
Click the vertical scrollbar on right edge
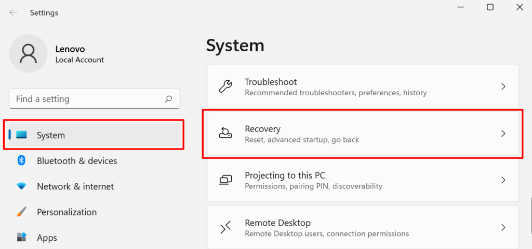point(530,207)
